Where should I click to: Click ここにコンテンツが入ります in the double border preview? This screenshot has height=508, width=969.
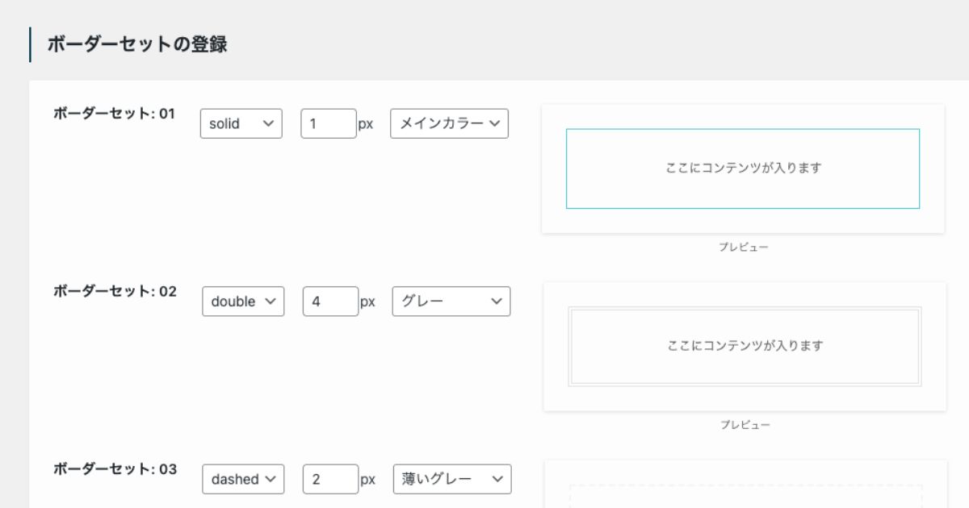pyautogui.click(x=742, y=345)
